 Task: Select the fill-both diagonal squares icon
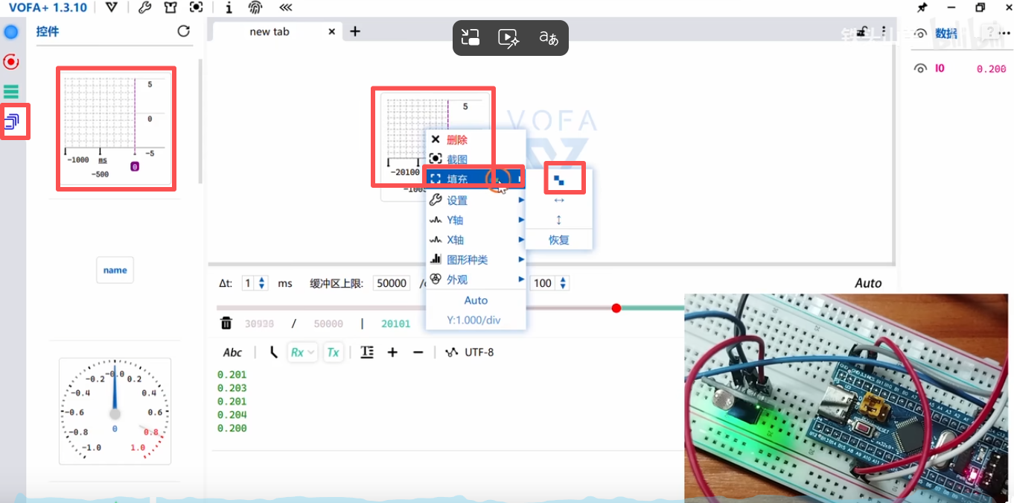point(559,180)
